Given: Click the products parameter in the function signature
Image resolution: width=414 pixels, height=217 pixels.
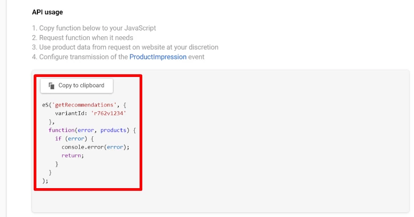Looking at the screenshot, I should click(113, 130).
